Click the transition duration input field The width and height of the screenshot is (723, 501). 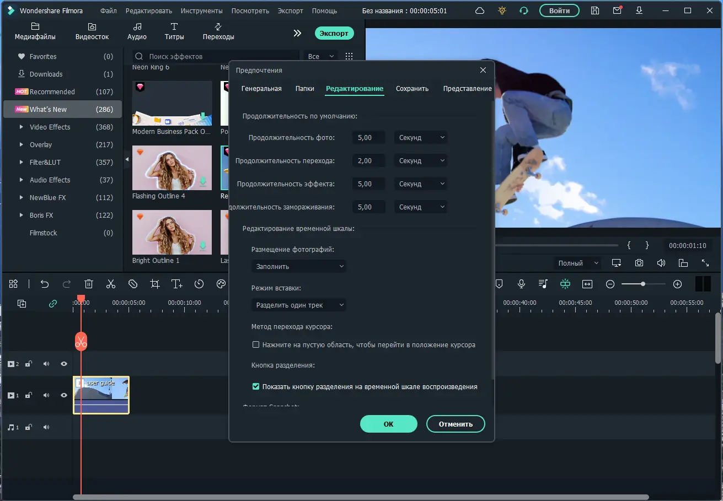click(369, 161)
